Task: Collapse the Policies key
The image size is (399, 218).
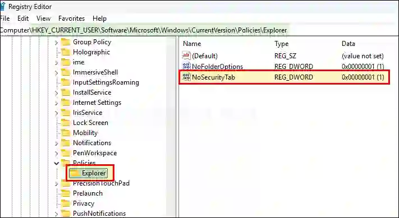Action: pos(57,163)
